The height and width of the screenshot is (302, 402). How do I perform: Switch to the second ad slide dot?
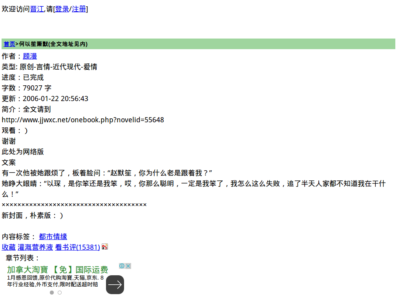click(x=59, y=293)
